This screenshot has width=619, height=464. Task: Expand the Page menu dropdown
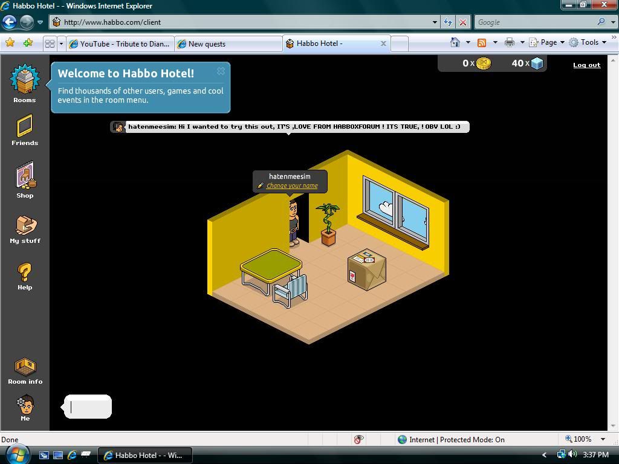click(548, 42)
